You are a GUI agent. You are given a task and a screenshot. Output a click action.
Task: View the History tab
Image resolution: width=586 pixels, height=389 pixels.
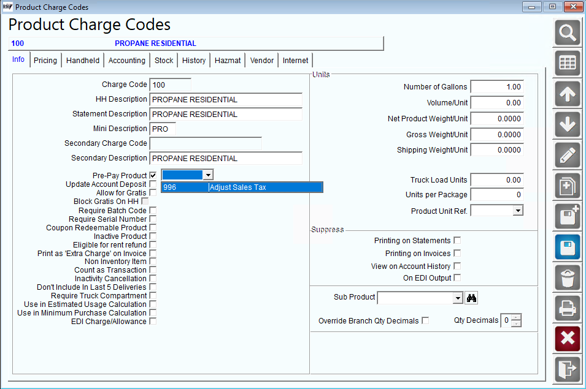click(193, 61)
